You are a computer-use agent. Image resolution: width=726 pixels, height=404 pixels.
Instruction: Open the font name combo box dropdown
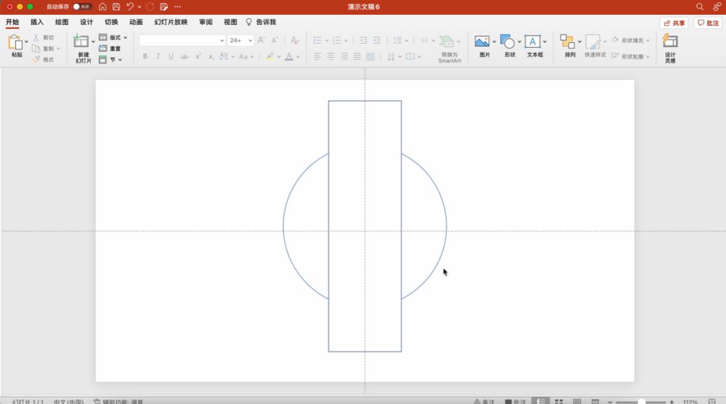coord(222,41)
